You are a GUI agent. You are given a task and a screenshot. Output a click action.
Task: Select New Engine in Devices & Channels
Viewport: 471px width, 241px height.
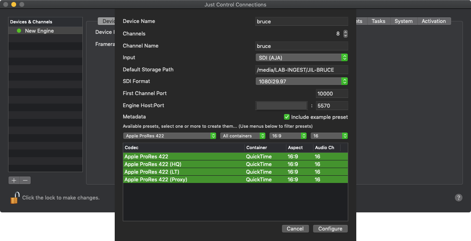coord(45,31)
